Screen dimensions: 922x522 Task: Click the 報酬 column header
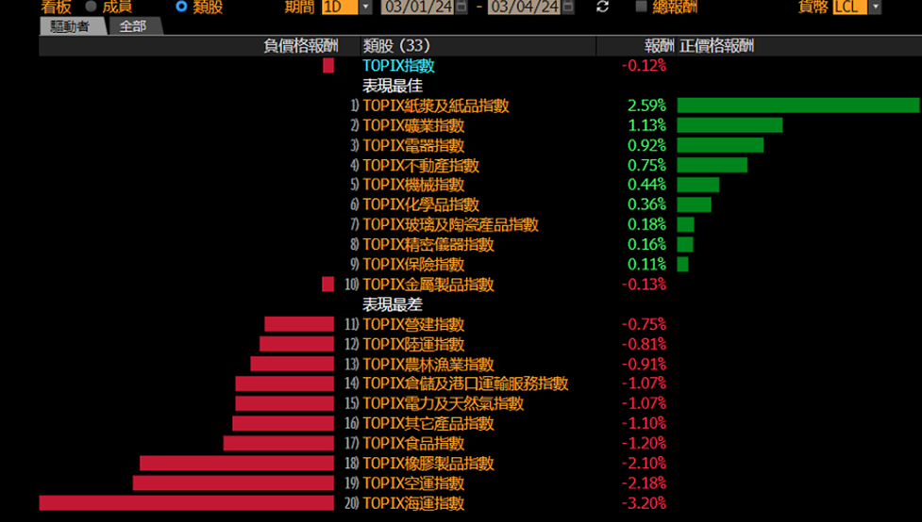tap(659, 46)
